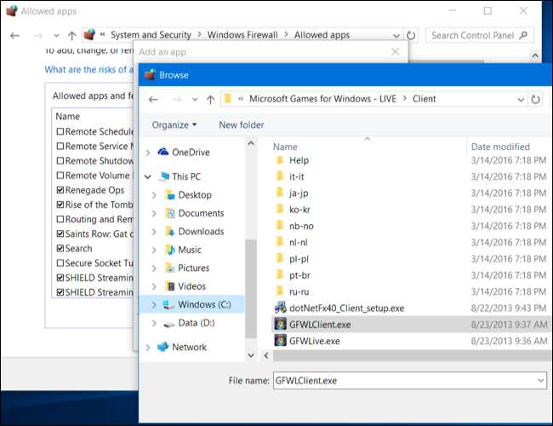Select the OneDrive cloud icon

coord(163,153)
